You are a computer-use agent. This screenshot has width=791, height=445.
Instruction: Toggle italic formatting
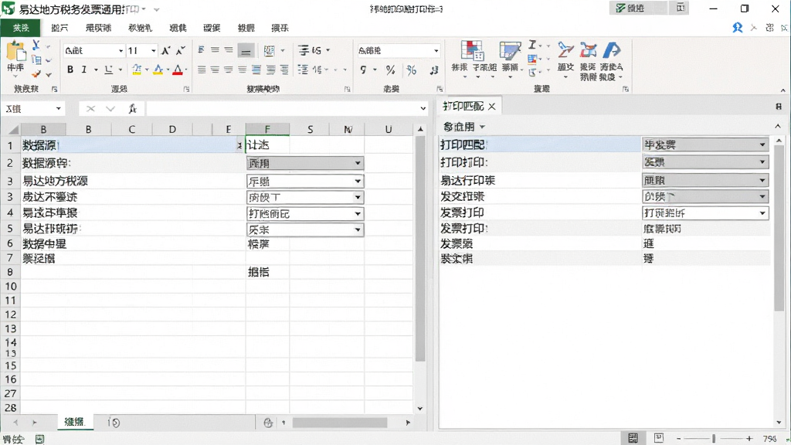[83, 70]
